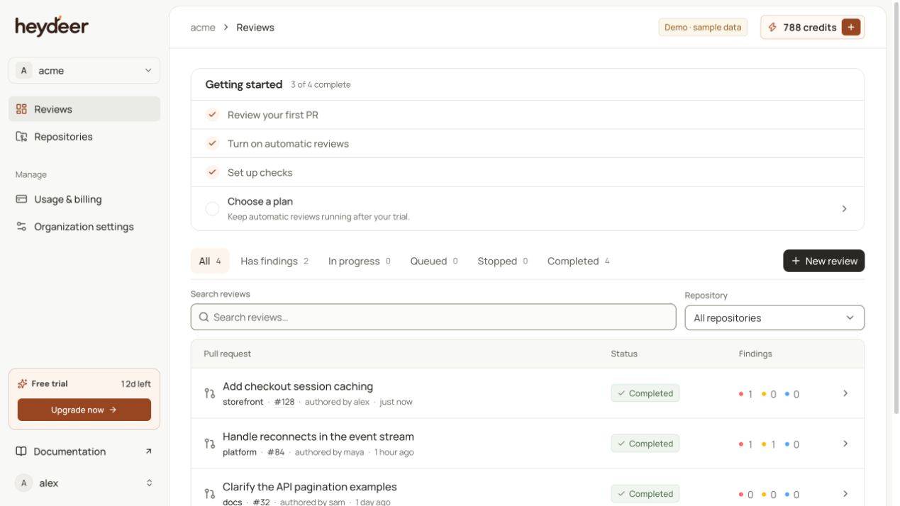Open the Documentation link

click(84, 451)
